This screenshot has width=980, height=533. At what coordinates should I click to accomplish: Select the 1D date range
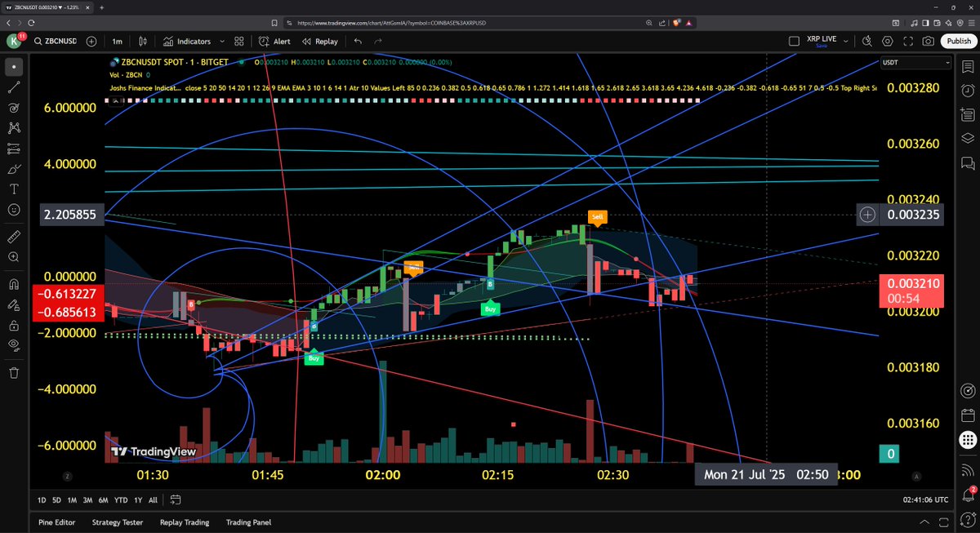[x=42, y=500]
